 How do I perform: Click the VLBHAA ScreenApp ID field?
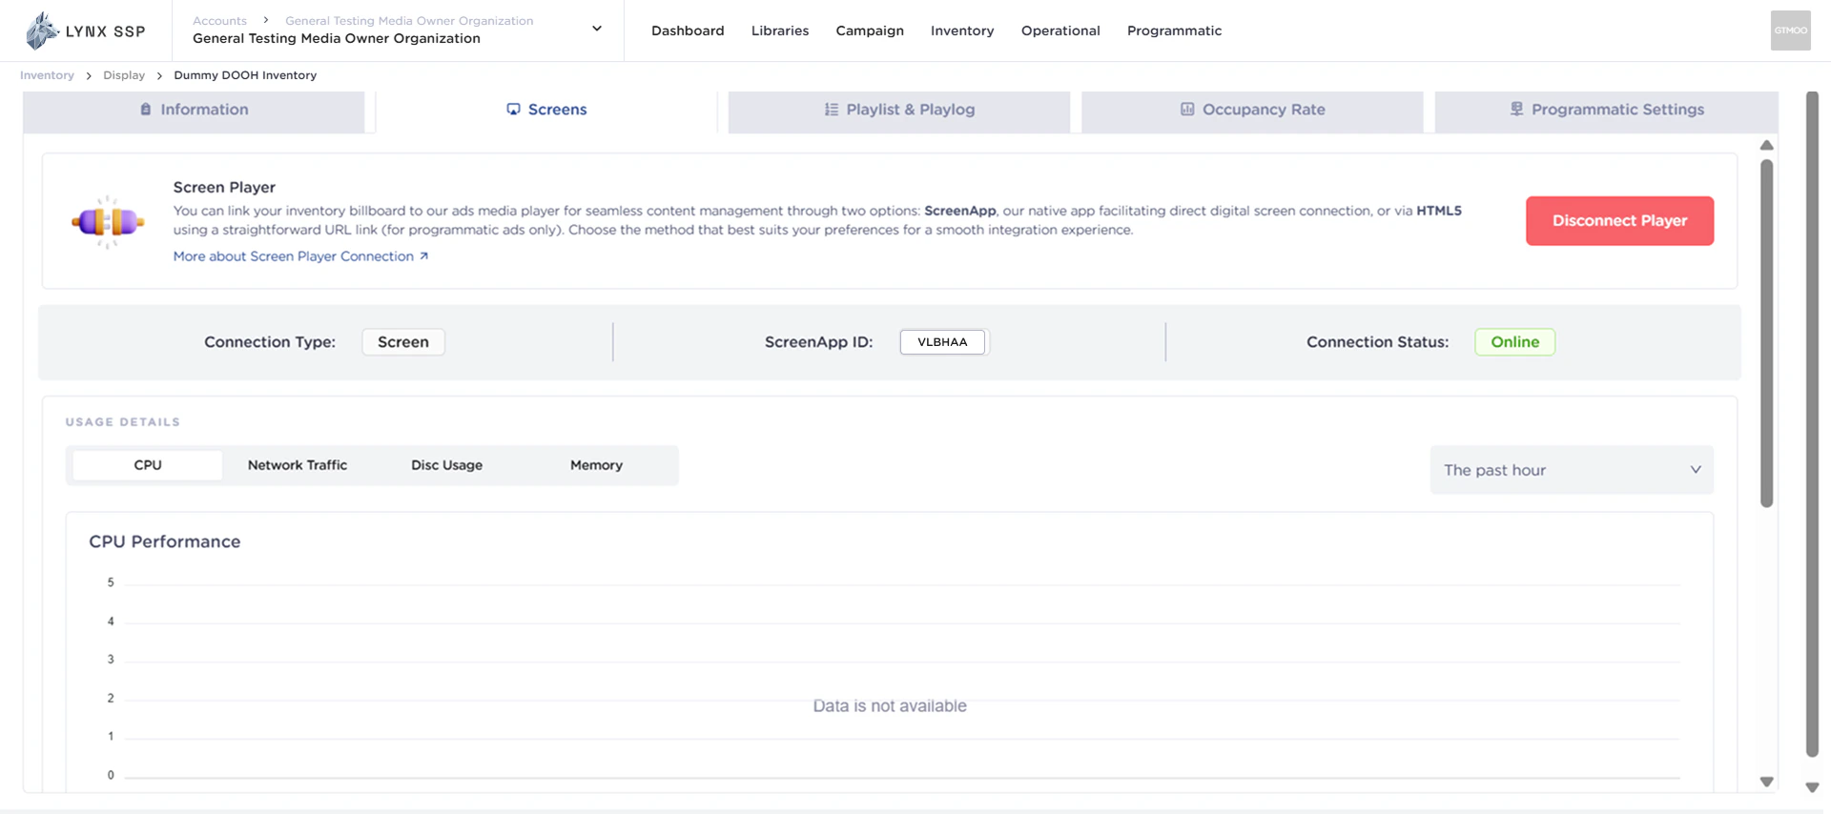tap(942, 342)
